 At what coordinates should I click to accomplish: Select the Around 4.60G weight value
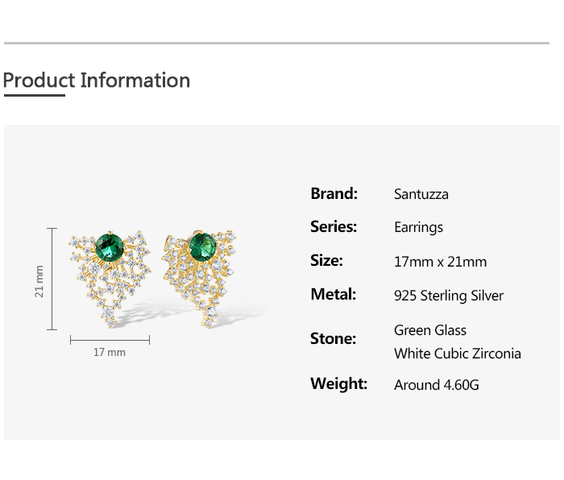[x=437, y=385]
